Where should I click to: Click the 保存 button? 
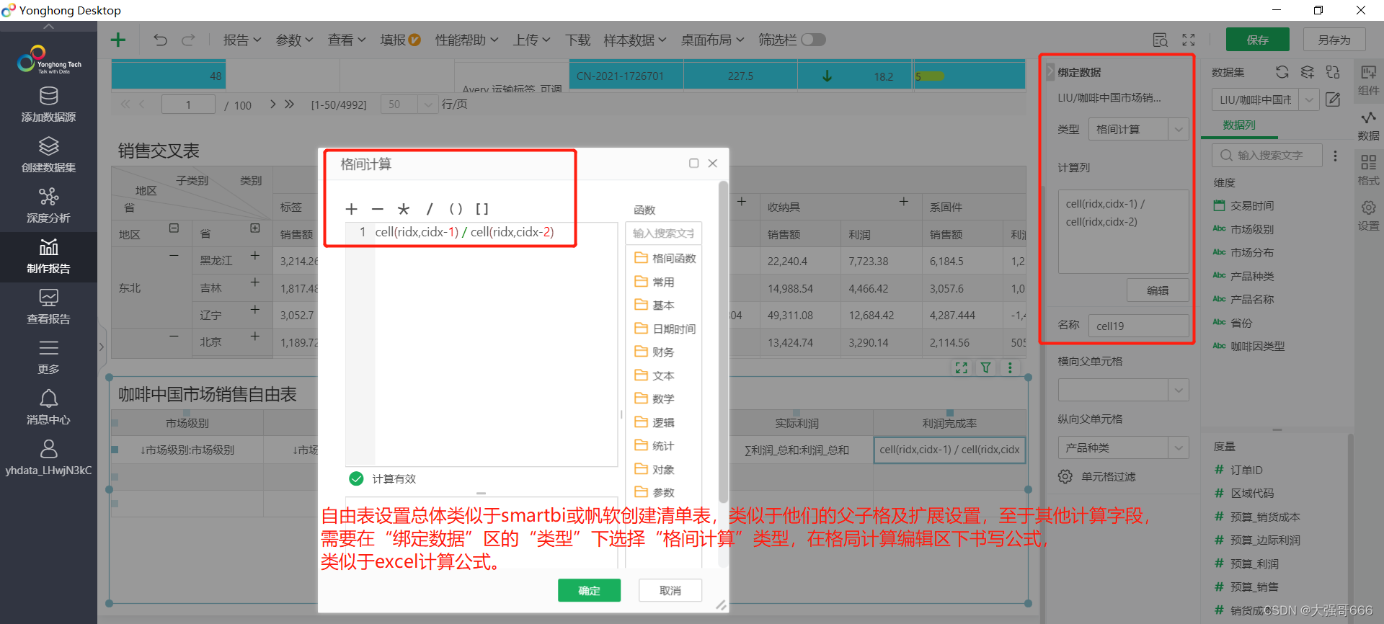click(x=1257, y=40)
